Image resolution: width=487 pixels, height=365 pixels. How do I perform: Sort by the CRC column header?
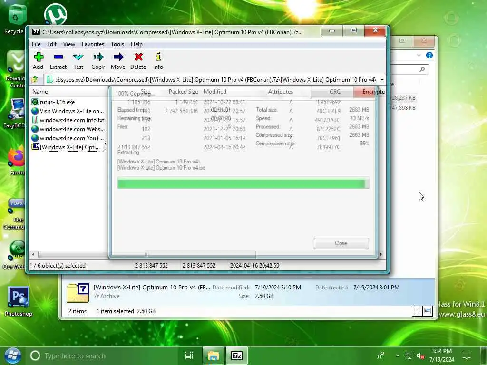coord(335,92)
